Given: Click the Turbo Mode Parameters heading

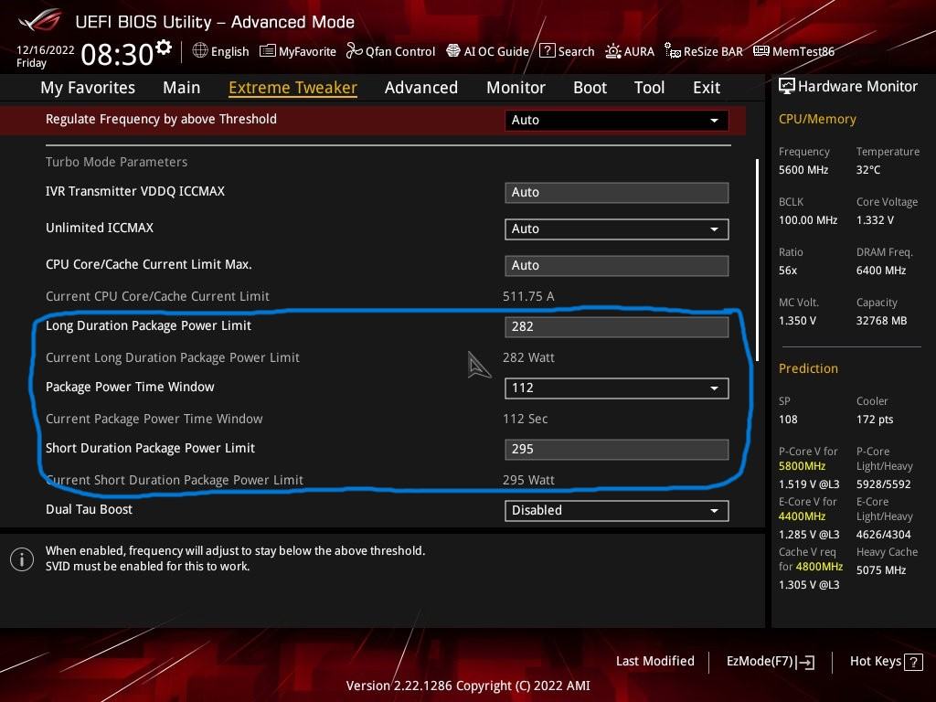Looking at the screenshot, I should coord(116,163).
